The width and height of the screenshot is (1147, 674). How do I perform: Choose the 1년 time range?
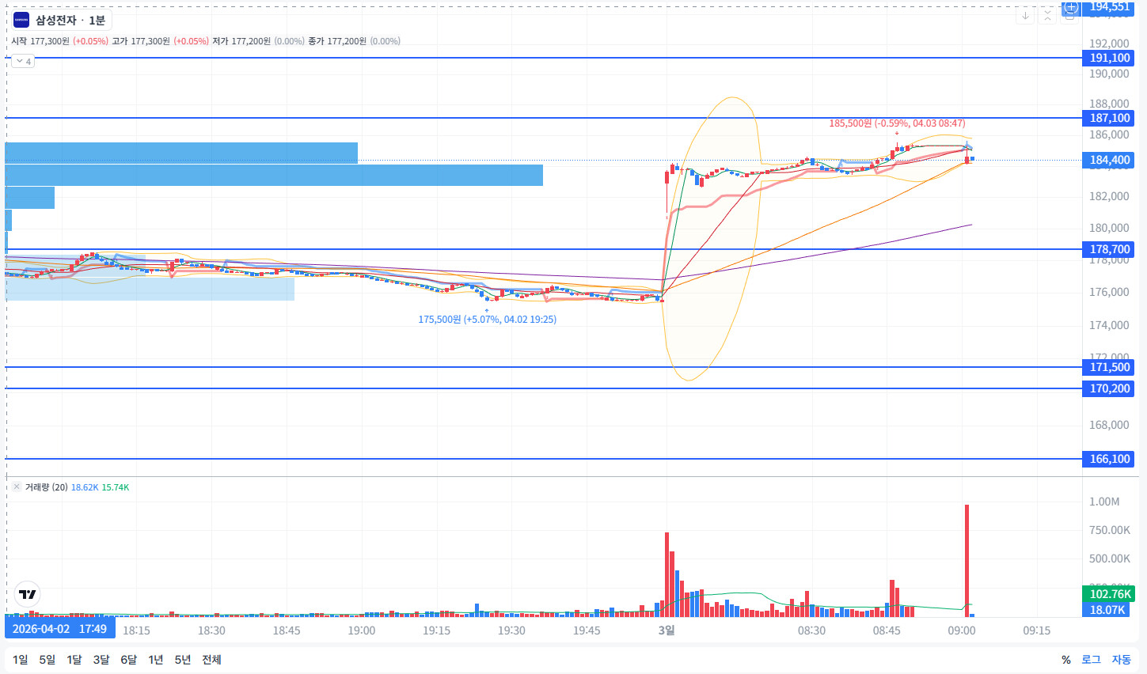click(156, 660)
